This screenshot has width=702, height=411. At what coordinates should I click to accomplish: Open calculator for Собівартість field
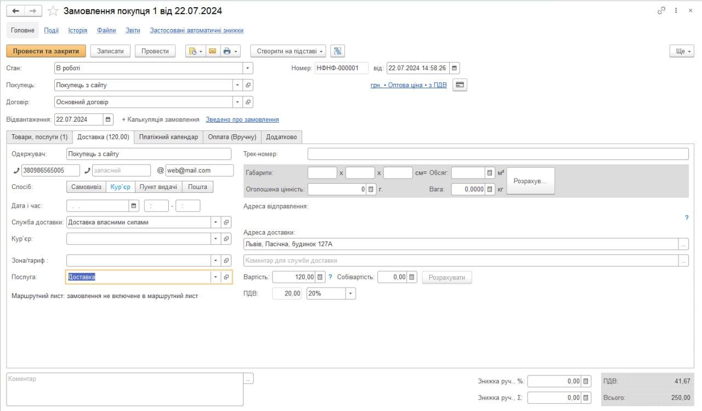(x=412, y=277)
